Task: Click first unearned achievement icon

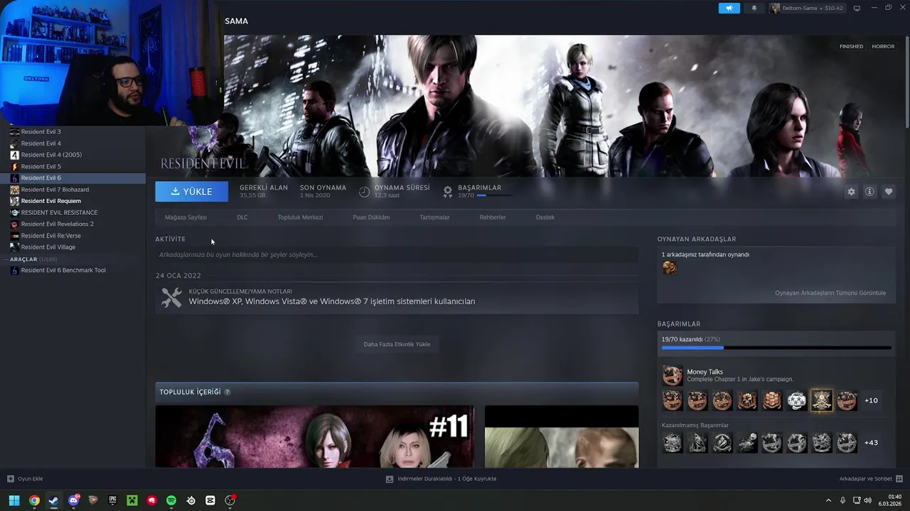Action: tap(673, 443)
